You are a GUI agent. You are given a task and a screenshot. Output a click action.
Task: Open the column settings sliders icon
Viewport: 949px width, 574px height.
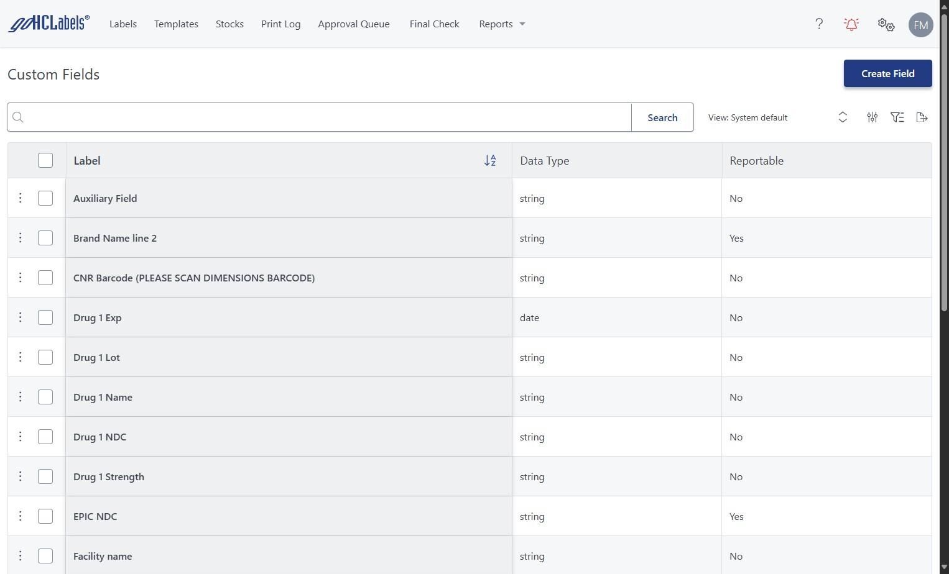[x=872, y=117]
